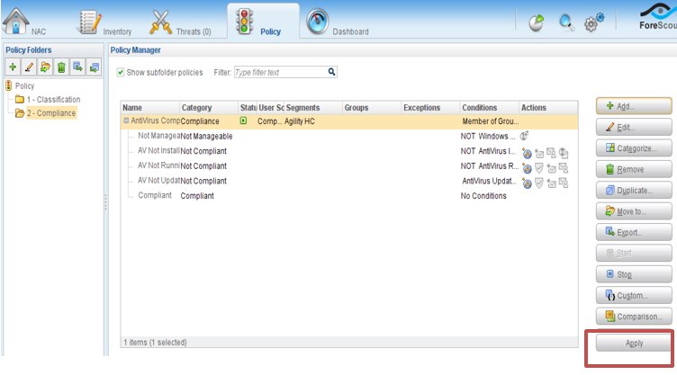Image resolution: width=677 pixels, height=375 pixels.
Task: Select the Policy root tree node
Action: [24, 85]
